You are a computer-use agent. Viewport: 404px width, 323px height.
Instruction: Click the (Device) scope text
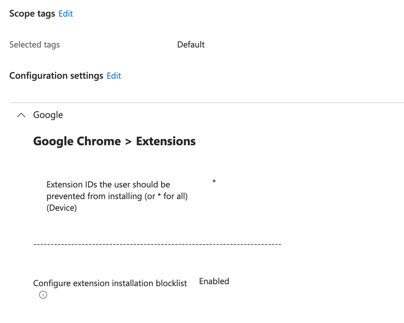click(x=61, y=208)
